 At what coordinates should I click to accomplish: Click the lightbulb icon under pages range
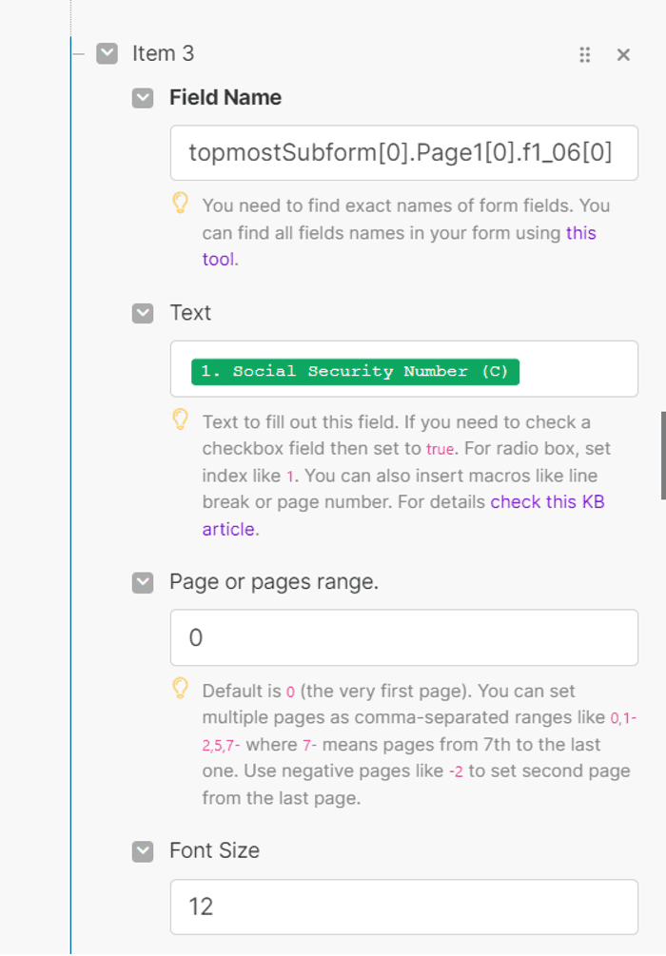click(x=181, y=688)
